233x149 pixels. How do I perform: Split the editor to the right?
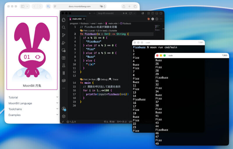click(157, 19)
